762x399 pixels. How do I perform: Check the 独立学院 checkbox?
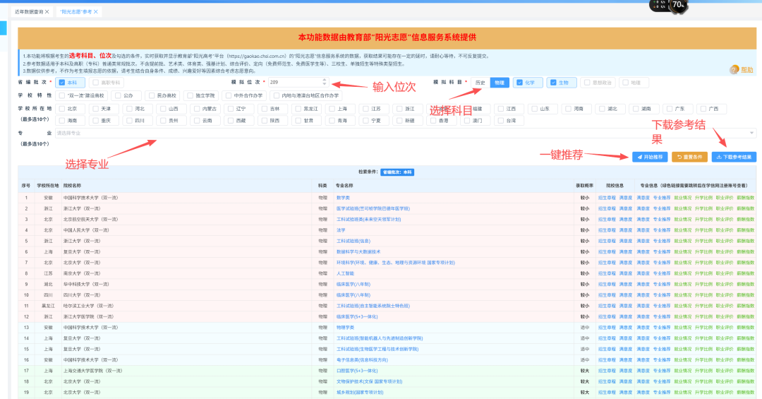click(190, 95)
